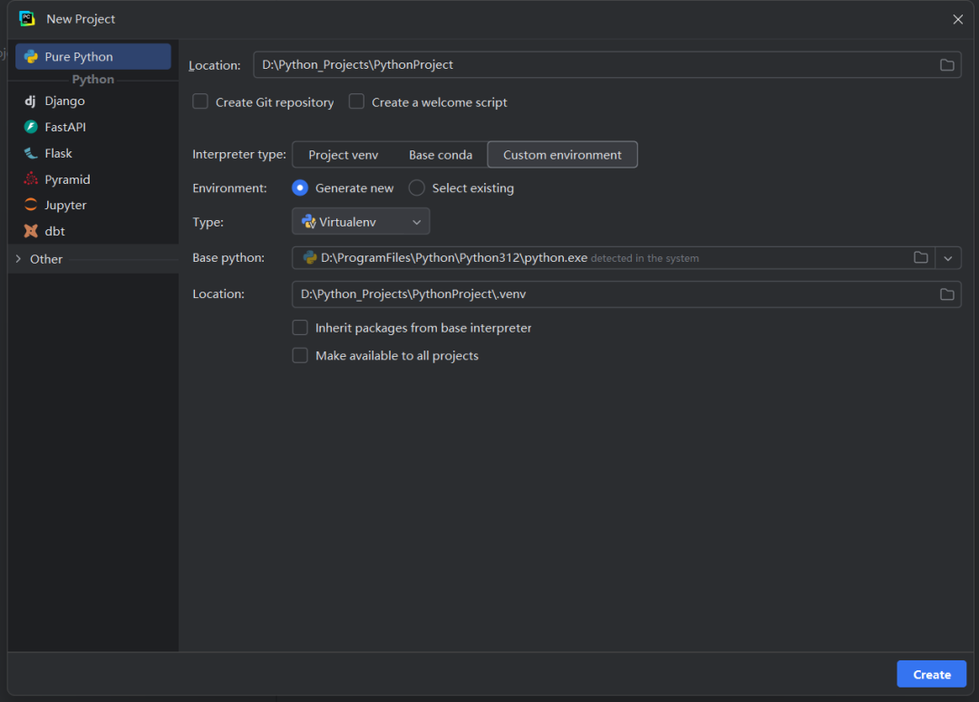Screen dimensions: 979x702
Task: Browse folder for venv Location
Action: (946, 294)
